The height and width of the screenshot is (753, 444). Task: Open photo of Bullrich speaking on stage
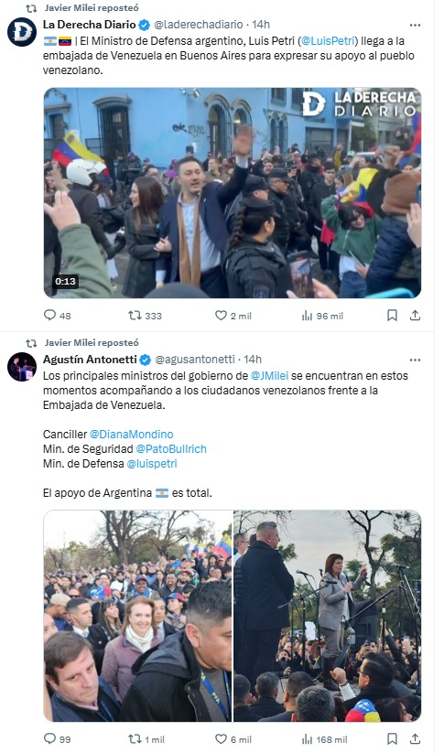click(327, 616)
